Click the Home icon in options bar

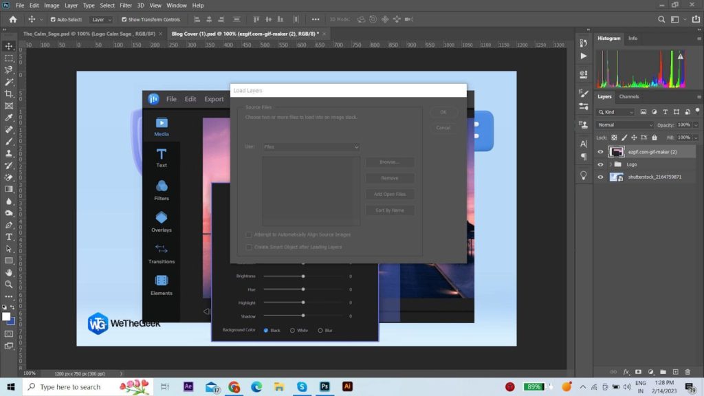13,19
